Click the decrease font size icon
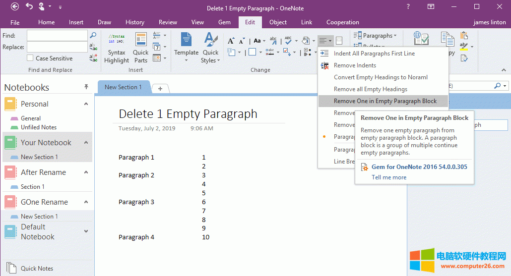This screenshot has width=511, height=276. (x=242, y=41)
